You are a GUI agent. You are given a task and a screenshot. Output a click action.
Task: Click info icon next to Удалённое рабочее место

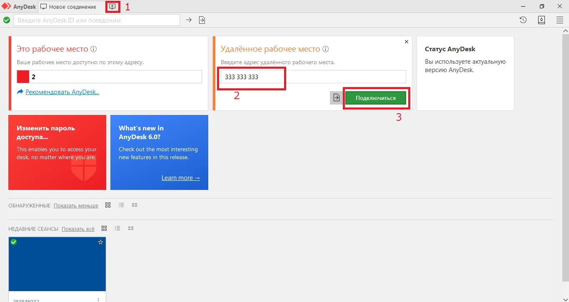tap(326, 49)
